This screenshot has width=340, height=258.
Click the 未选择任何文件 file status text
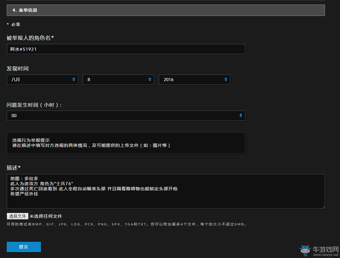tap(46, 216)
